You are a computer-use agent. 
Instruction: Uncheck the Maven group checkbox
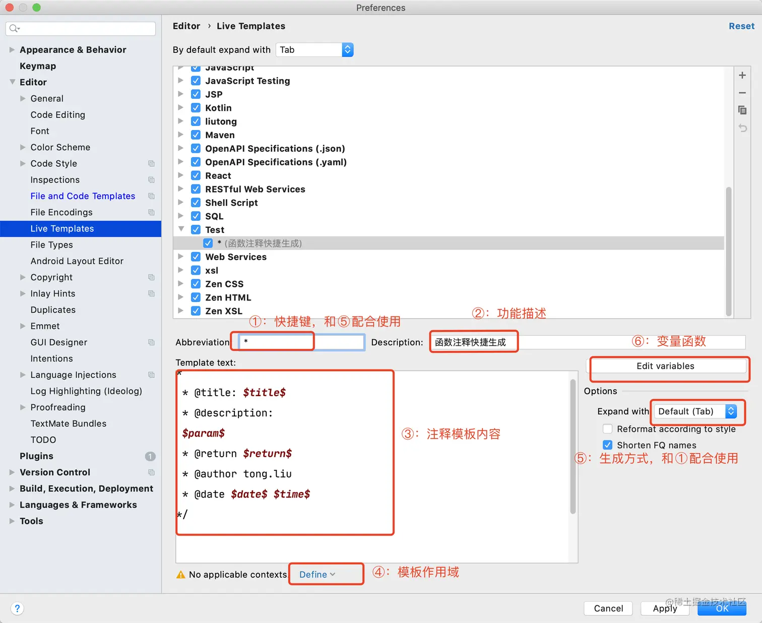(x=196, y=135)
